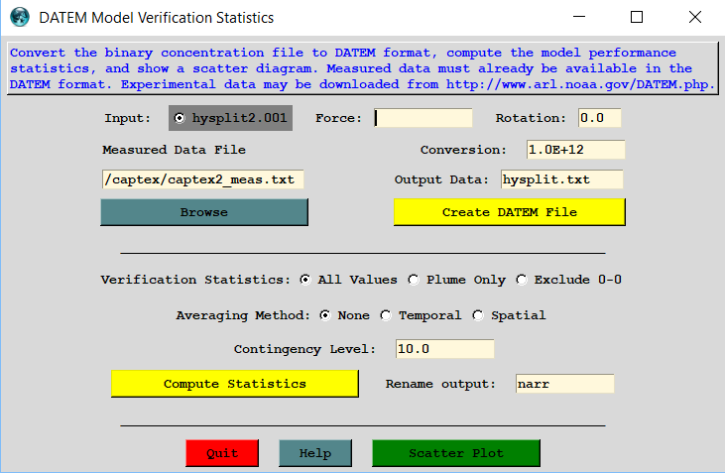Viewport: 725px width, 473px height.
Task: Set averaging method to None
Action: 344,315
